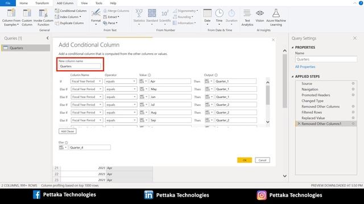This screenshot has width=364, height=204.
Task: Click Output field of Sep row
Action: 236,120
